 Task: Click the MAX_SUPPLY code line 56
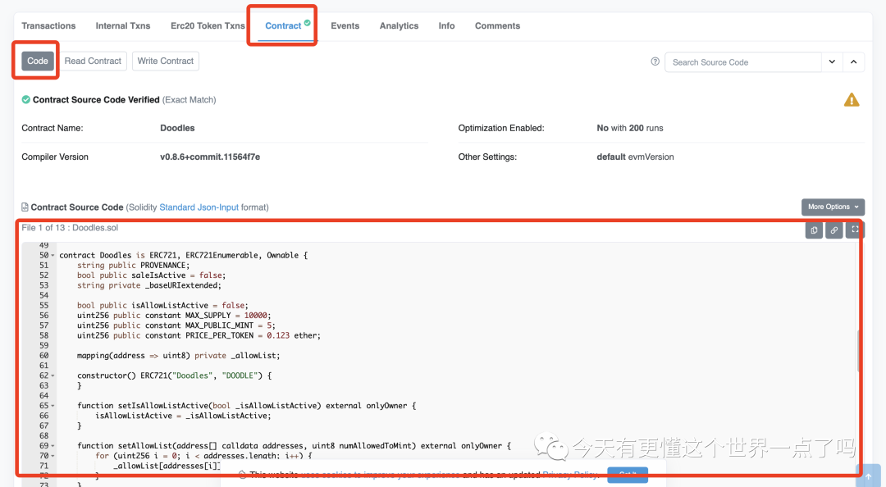pos(174,316)
